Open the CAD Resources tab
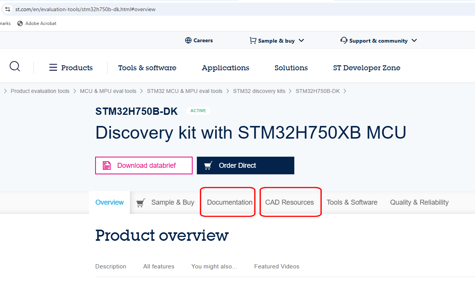 coord(290,202)
